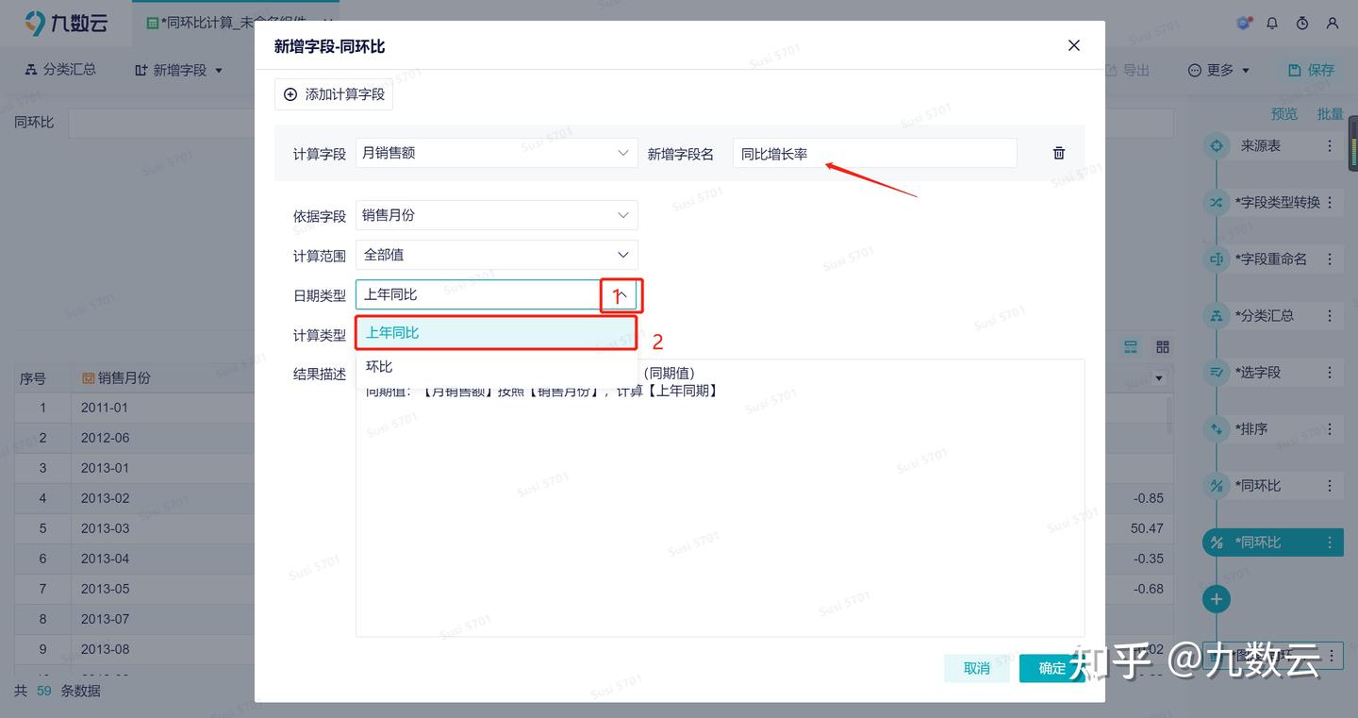The image size is (1358, 718).
Task: Switch to grid view in table toolbar
Action: [x=1162, y=346]
